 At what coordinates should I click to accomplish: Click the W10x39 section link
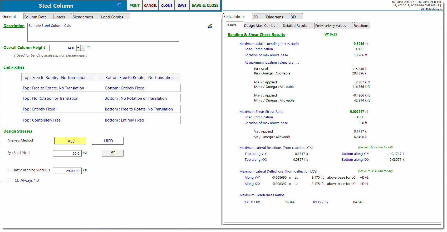[x=331, y=34]
